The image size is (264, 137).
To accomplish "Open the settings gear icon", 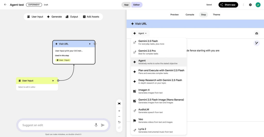I will point(250,5).
